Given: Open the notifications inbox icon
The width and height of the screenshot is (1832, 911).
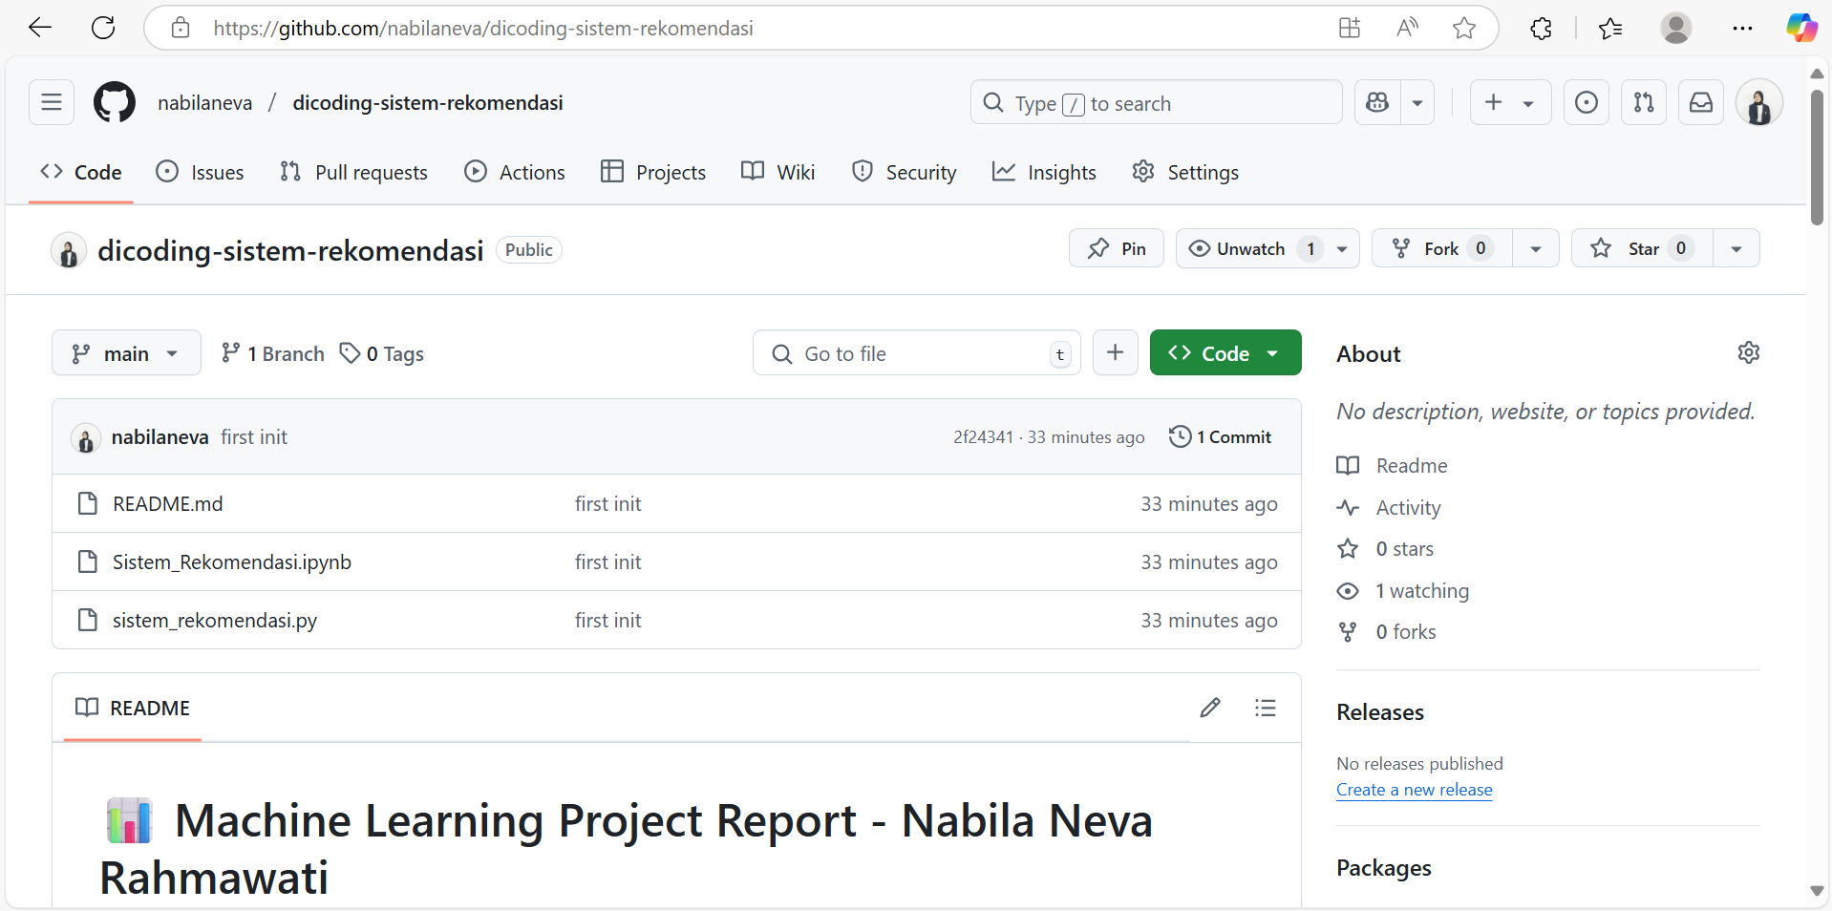Looking at the screenshot, I should (x=1701, y=102).
